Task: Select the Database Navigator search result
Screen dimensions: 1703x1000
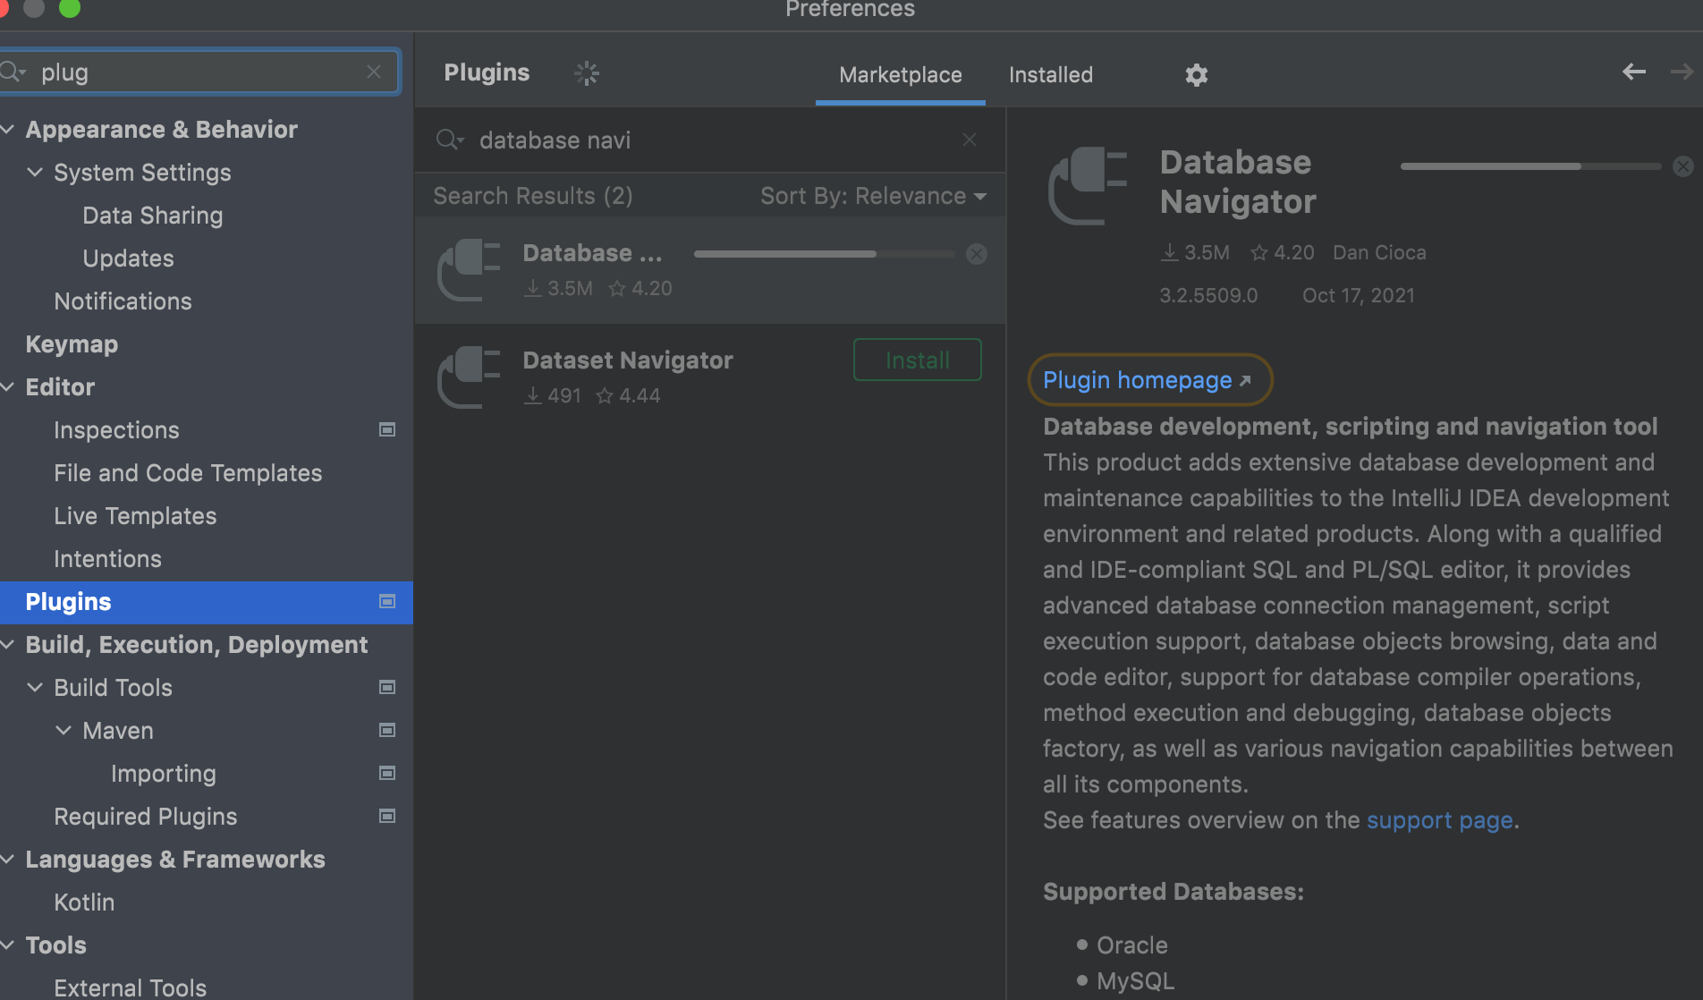Action: 710,270
